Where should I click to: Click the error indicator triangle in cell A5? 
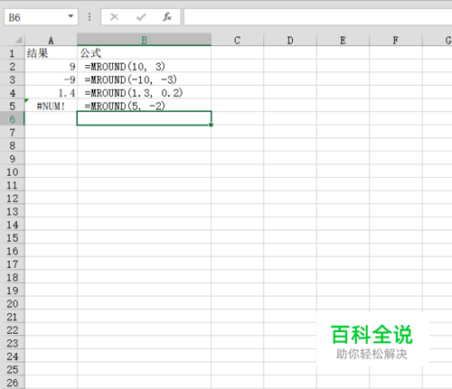pyautogui.click(x=26, y=100)
